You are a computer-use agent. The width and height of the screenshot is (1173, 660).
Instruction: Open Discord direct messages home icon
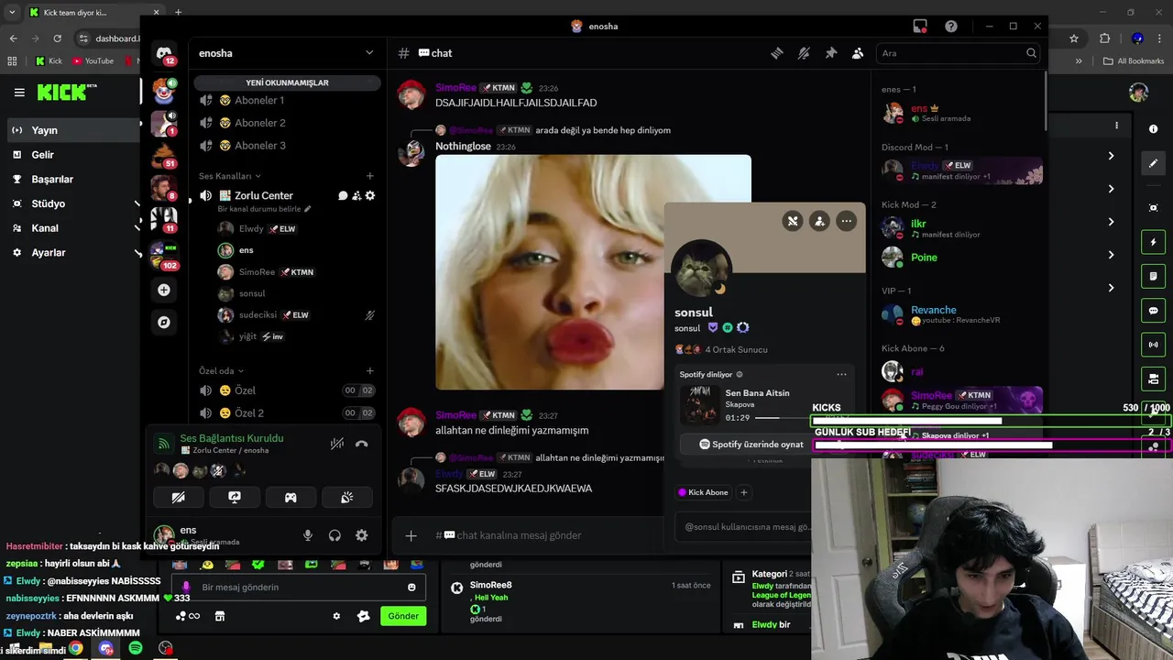click(x=164, y=54)
